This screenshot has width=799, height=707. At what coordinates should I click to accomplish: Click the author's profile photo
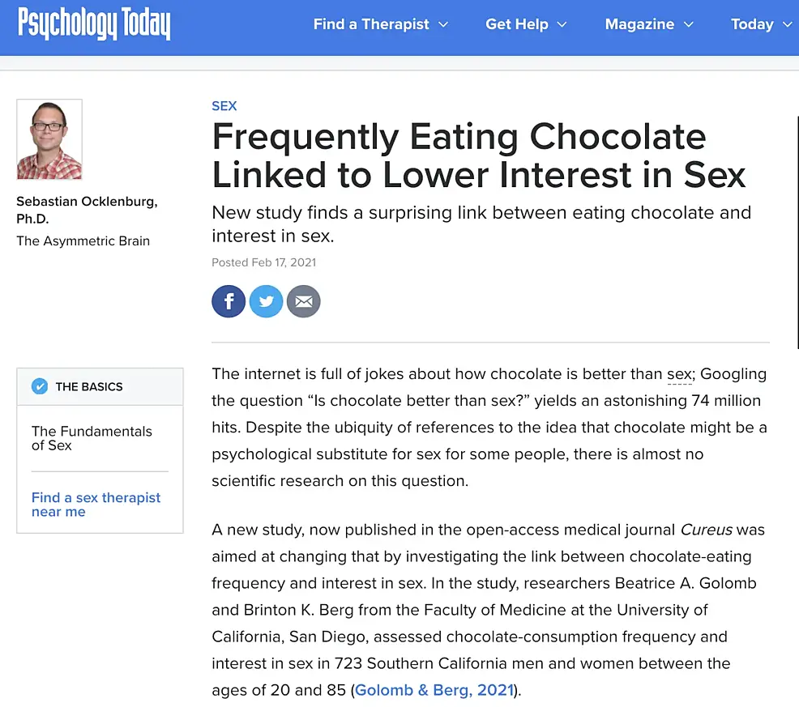(49, 139)
